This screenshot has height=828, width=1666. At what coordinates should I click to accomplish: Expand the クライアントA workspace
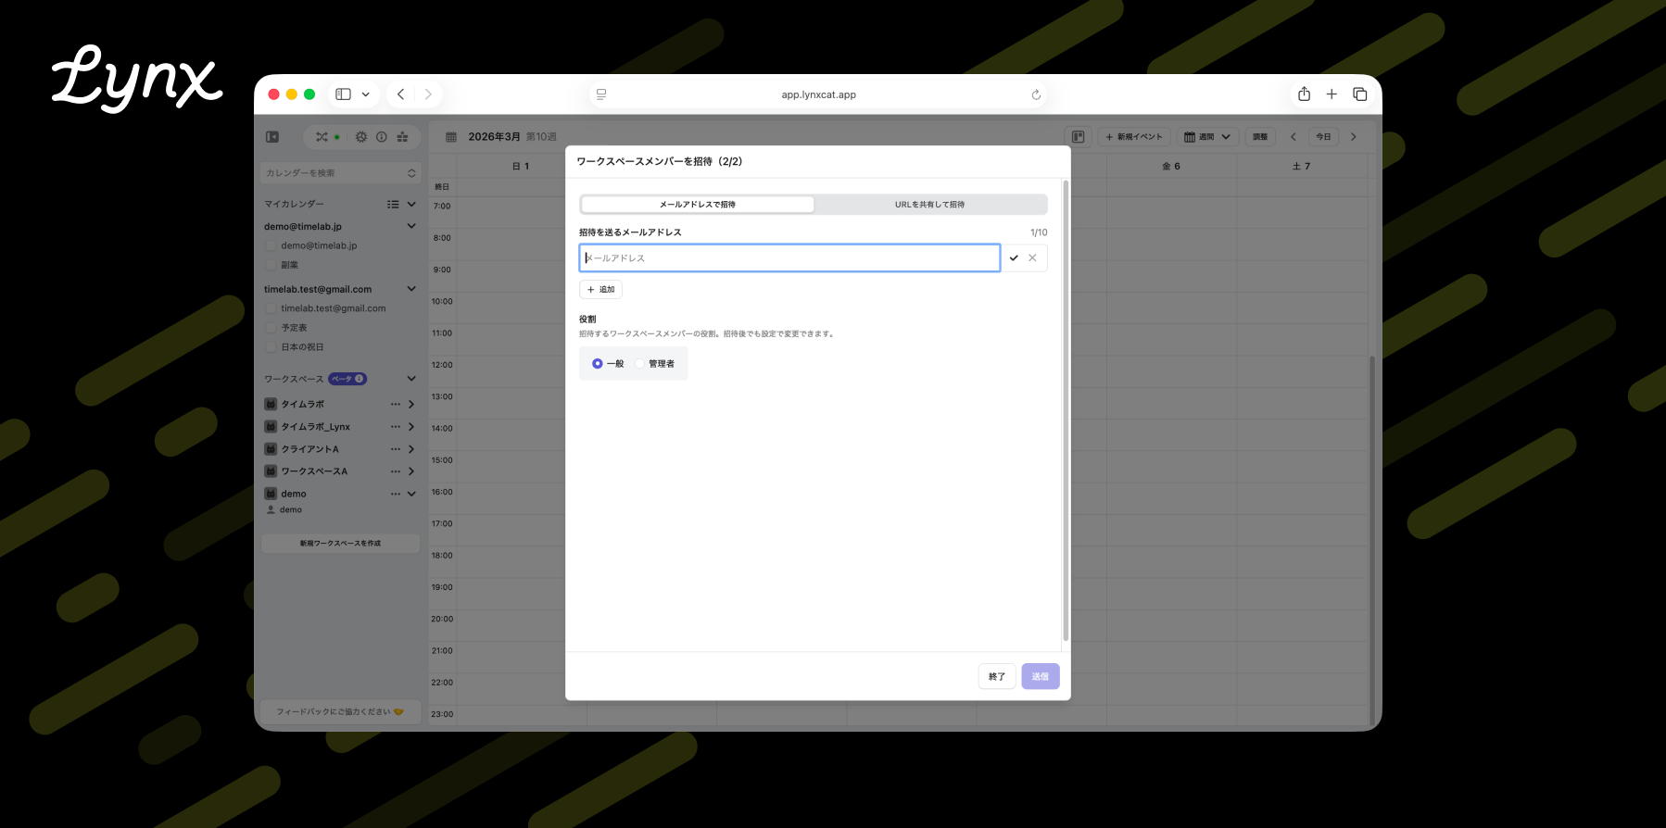[x=411, y=449]
